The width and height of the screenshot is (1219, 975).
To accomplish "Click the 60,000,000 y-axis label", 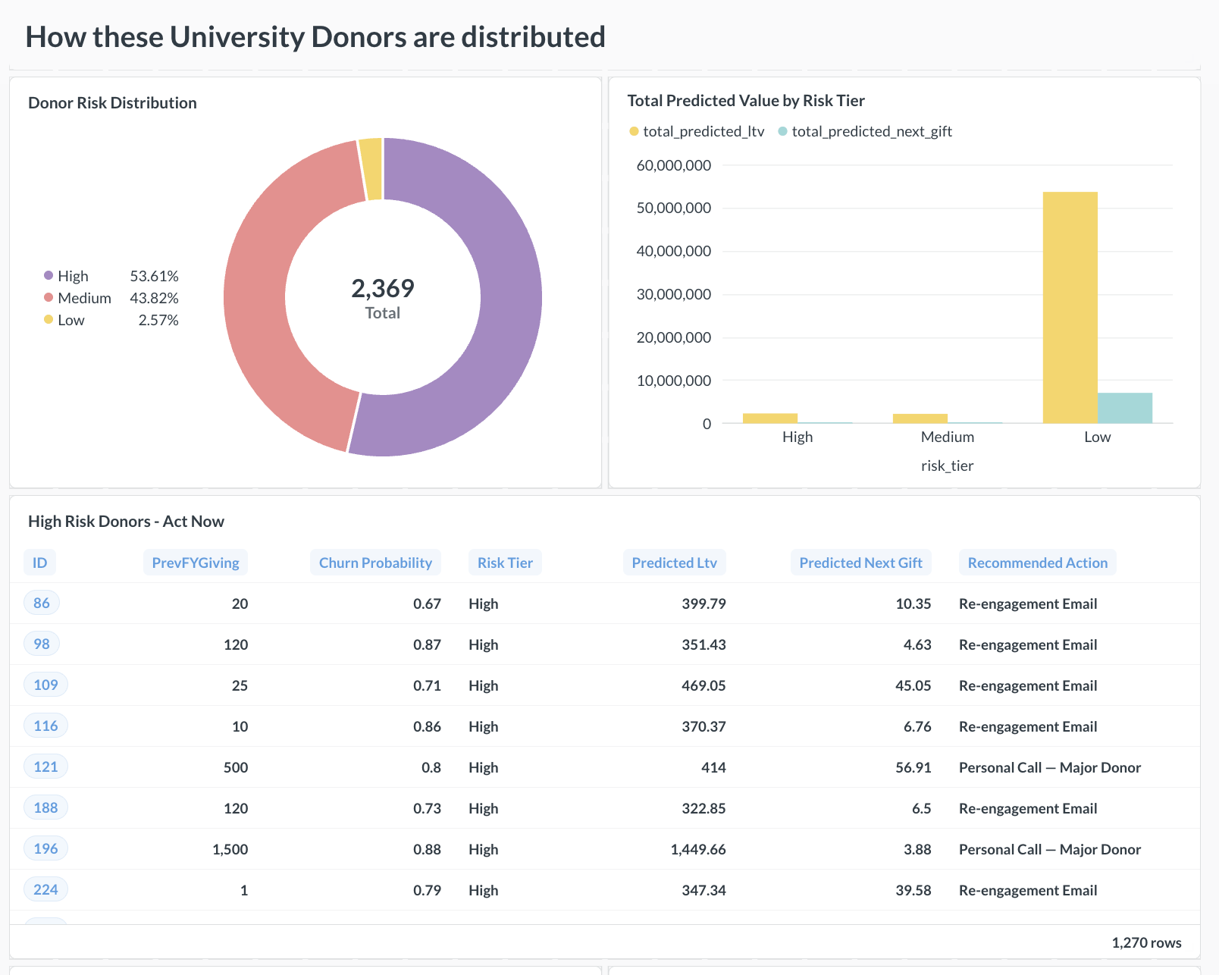I will [x=674, y=165].
